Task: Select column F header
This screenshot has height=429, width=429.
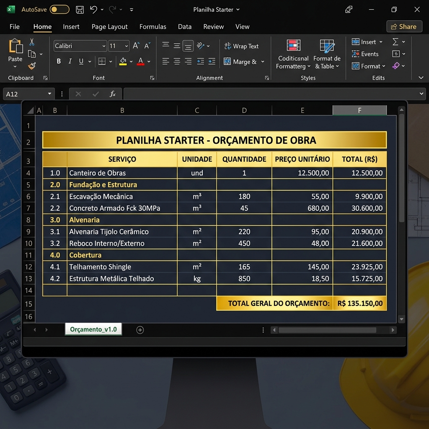Action: click(x=359, y=110)
